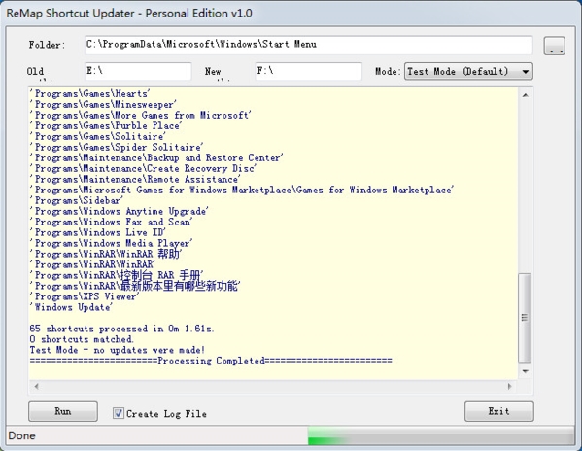Viewport: 582px width, 451px height.
Task: Click 'Windows Live ID' log line
Action: tap(97, 233)
